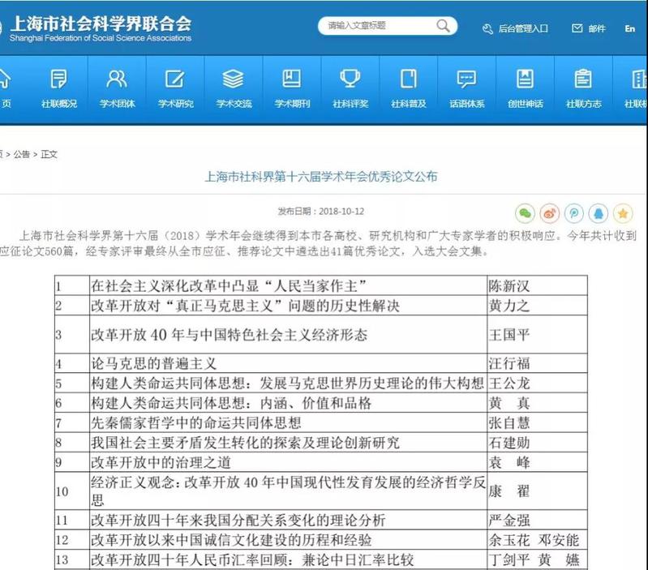Focus the article title search box
Image resolution: width=648 pixels, height=570 pixels.
[x=377, y=26]
